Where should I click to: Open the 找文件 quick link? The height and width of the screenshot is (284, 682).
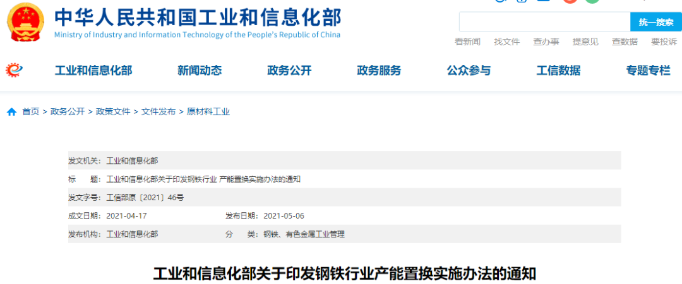tap(506, 42)
